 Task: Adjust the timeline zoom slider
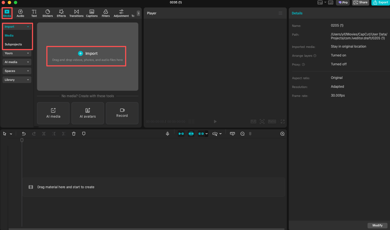[250, 134]
